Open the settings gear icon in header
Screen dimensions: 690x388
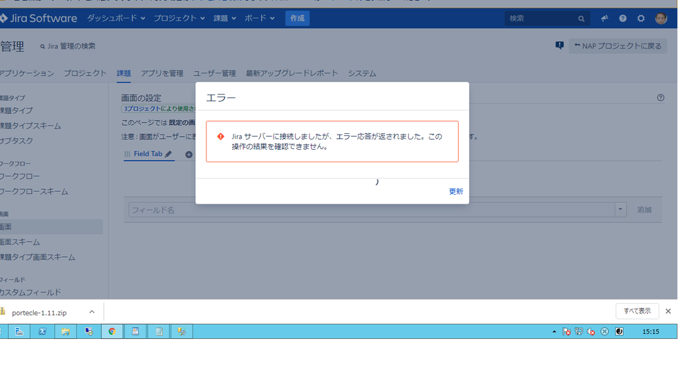[641, 19]
